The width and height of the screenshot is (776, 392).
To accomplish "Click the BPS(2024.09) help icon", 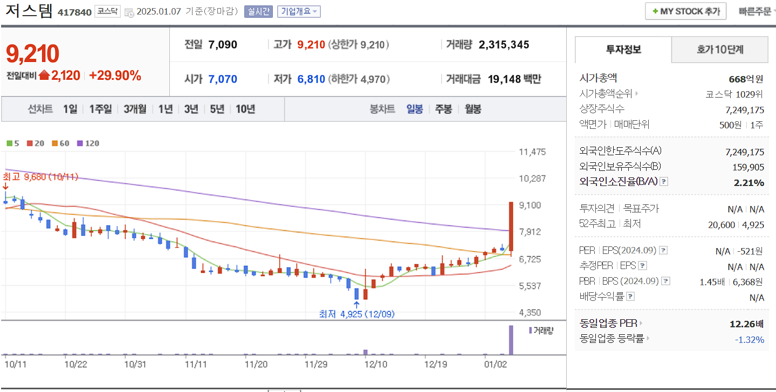I will [x=665, y=280].
